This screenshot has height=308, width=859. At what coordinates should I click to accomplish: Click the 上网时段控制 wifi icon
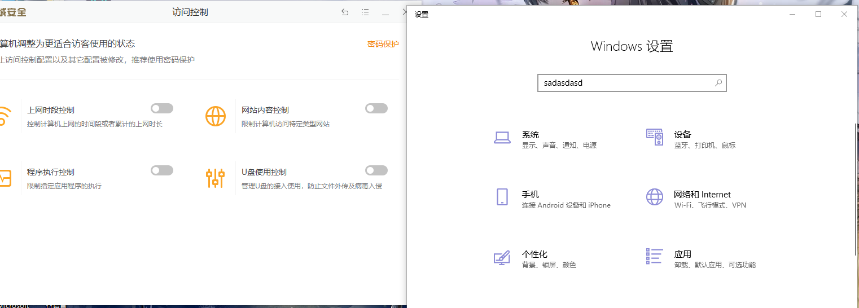[x=4, y=116]
